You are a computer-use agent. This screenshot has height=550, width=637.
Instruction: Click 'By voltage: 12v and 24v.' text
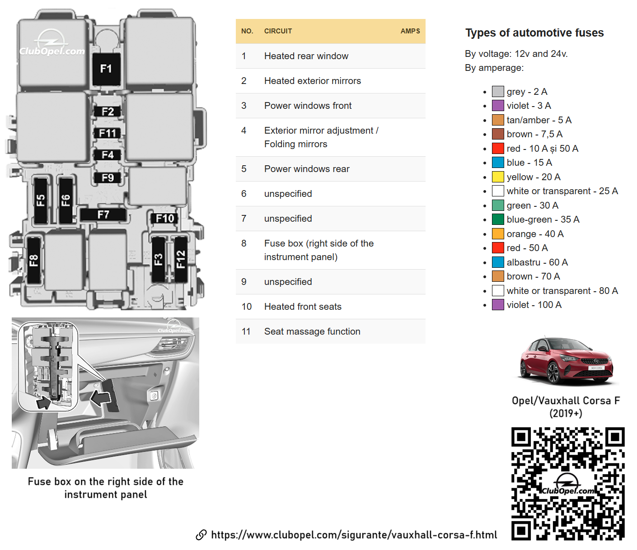coord(516,54)
